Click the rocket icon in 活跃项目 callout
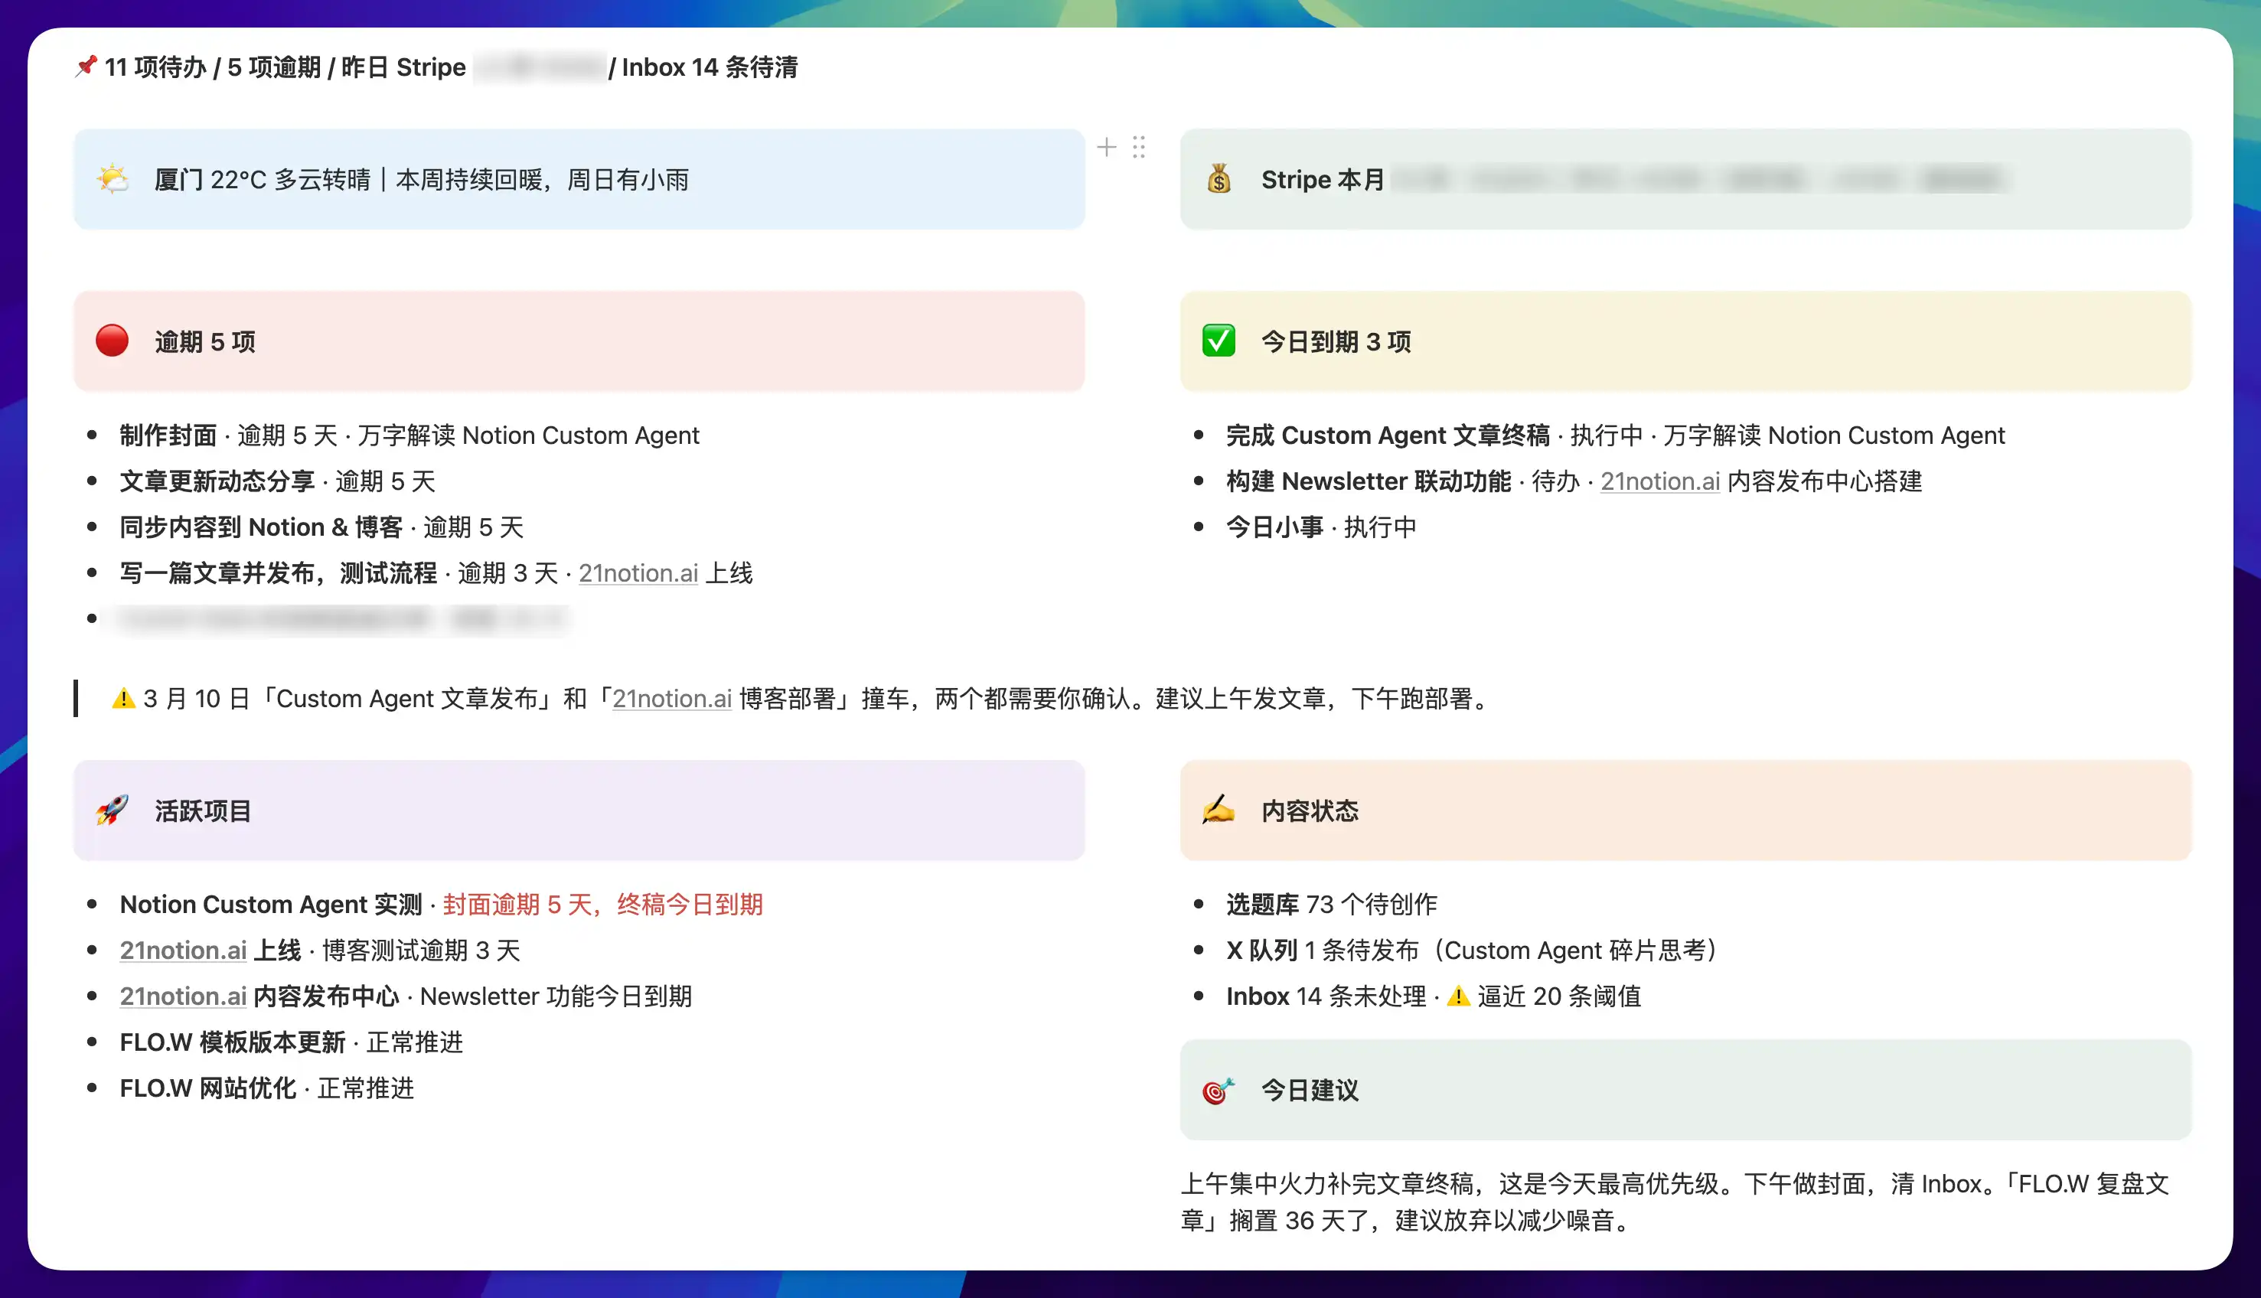This screenshot has height=1298, width=2261. (x=113, y=810)
